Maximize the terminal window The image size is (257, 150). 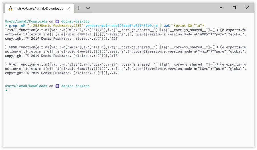tap(234, 8)
